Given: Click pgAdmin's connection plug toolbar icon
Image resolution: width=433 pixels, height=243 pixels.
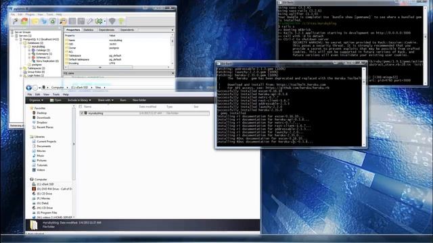Looking at the screenshot, I should (15, 21).
